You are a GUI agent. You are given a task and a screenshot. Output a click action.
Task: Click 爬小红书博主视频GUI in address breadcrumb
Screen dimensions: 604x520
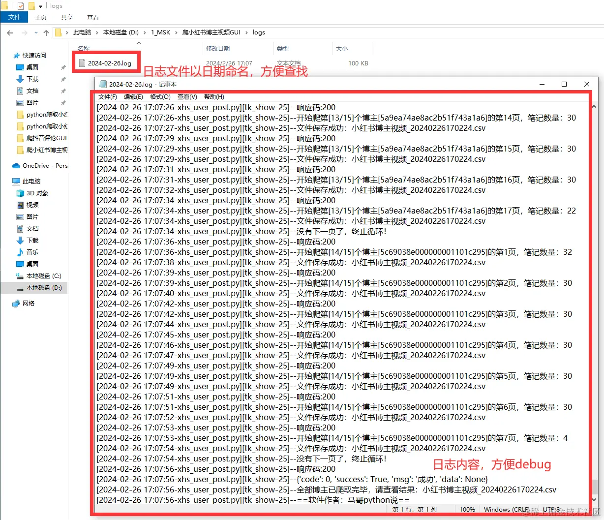[211, 32]
